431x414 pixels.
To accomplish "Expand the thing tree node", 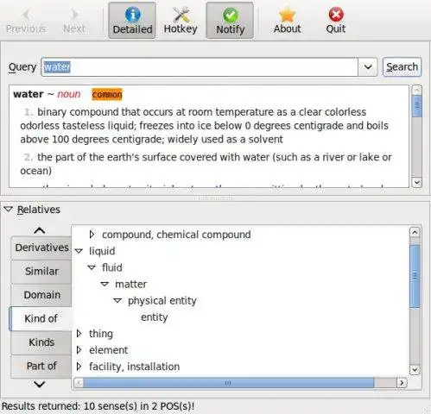I will click(x=79, y=334).
